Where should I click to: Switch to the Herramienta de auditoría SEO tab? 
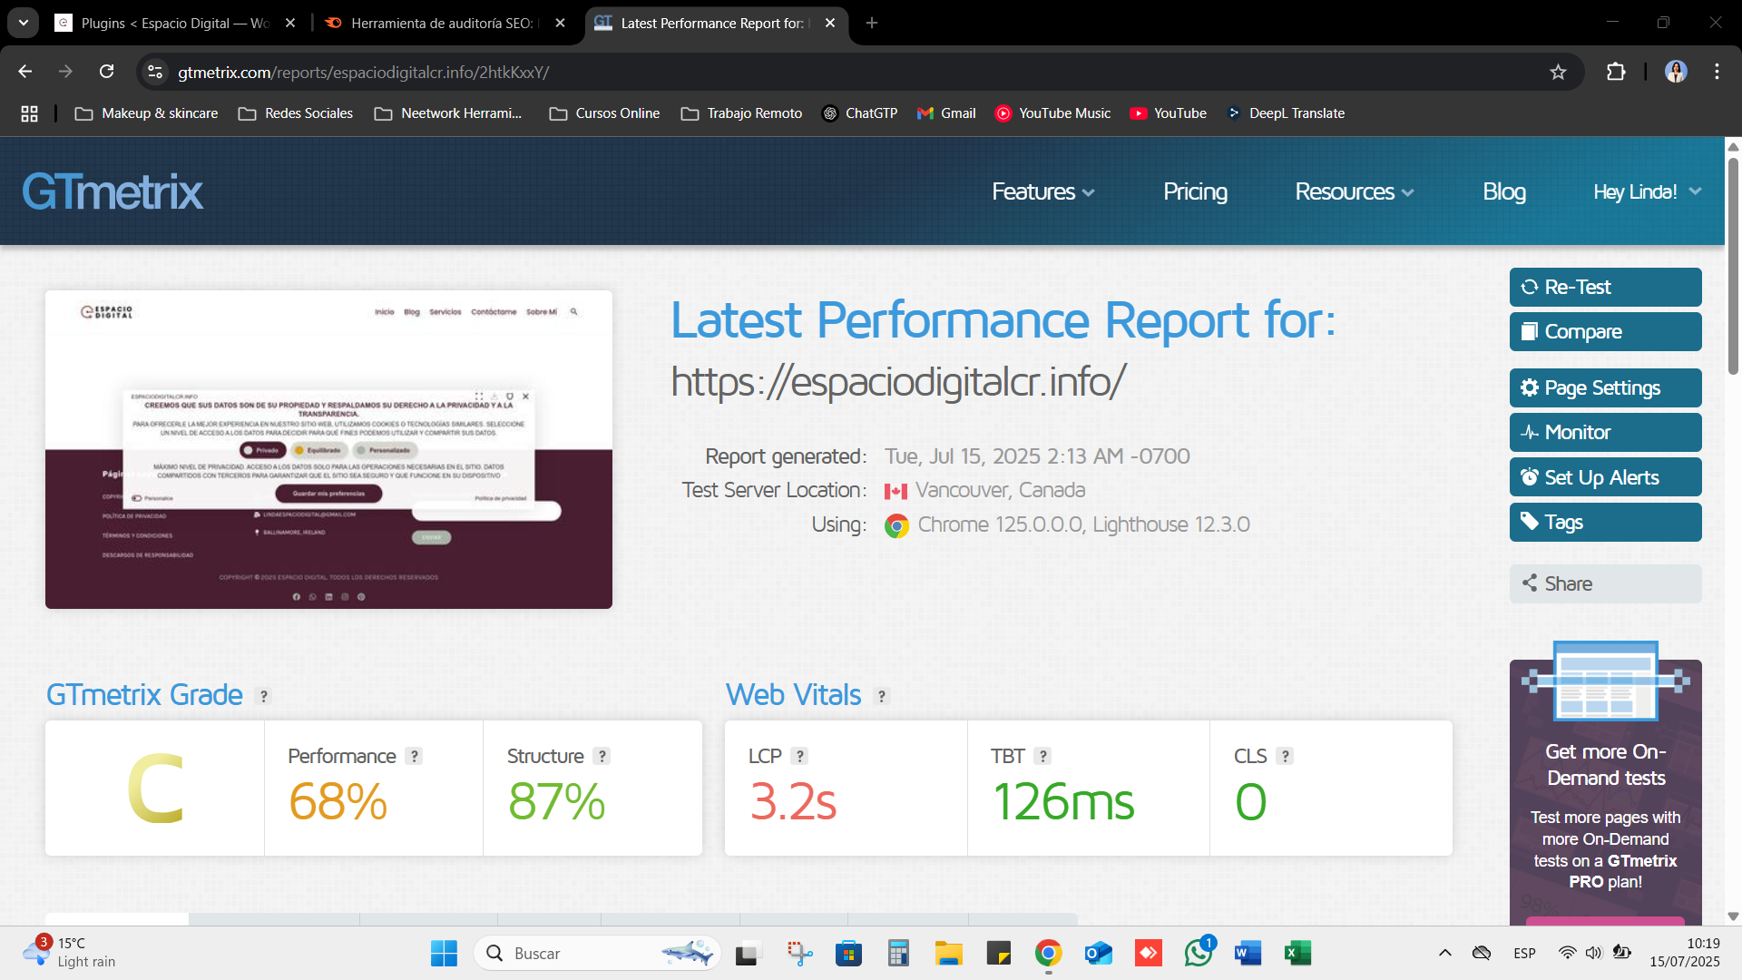[443, 23]
